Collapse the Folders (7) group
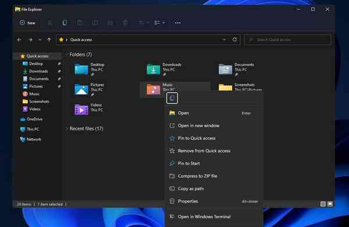This screenshot has height=227, width=349. pyautogui.click(x=67, y=54)
